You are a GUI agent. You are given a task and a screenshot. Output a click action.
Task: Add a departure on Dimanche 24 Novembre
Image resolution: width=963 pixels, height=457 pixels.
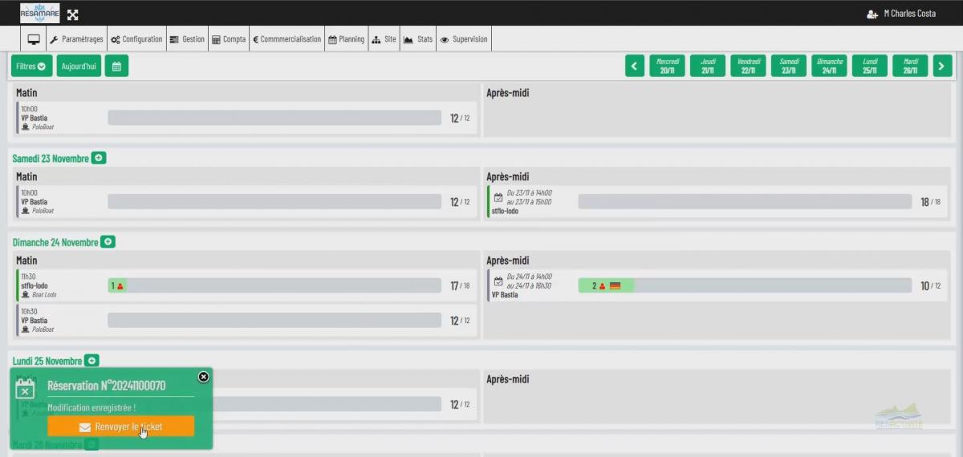pos(108,241)
